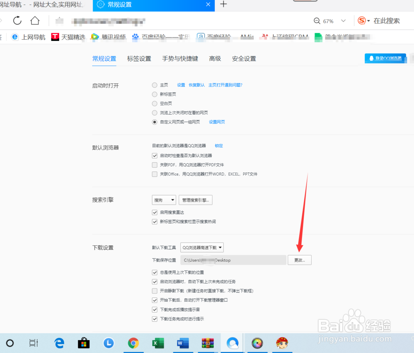The width and height of the screenshot is (414, 353).
Task: Switch to the 高级 tab
Action: click(x=215, y=59)
